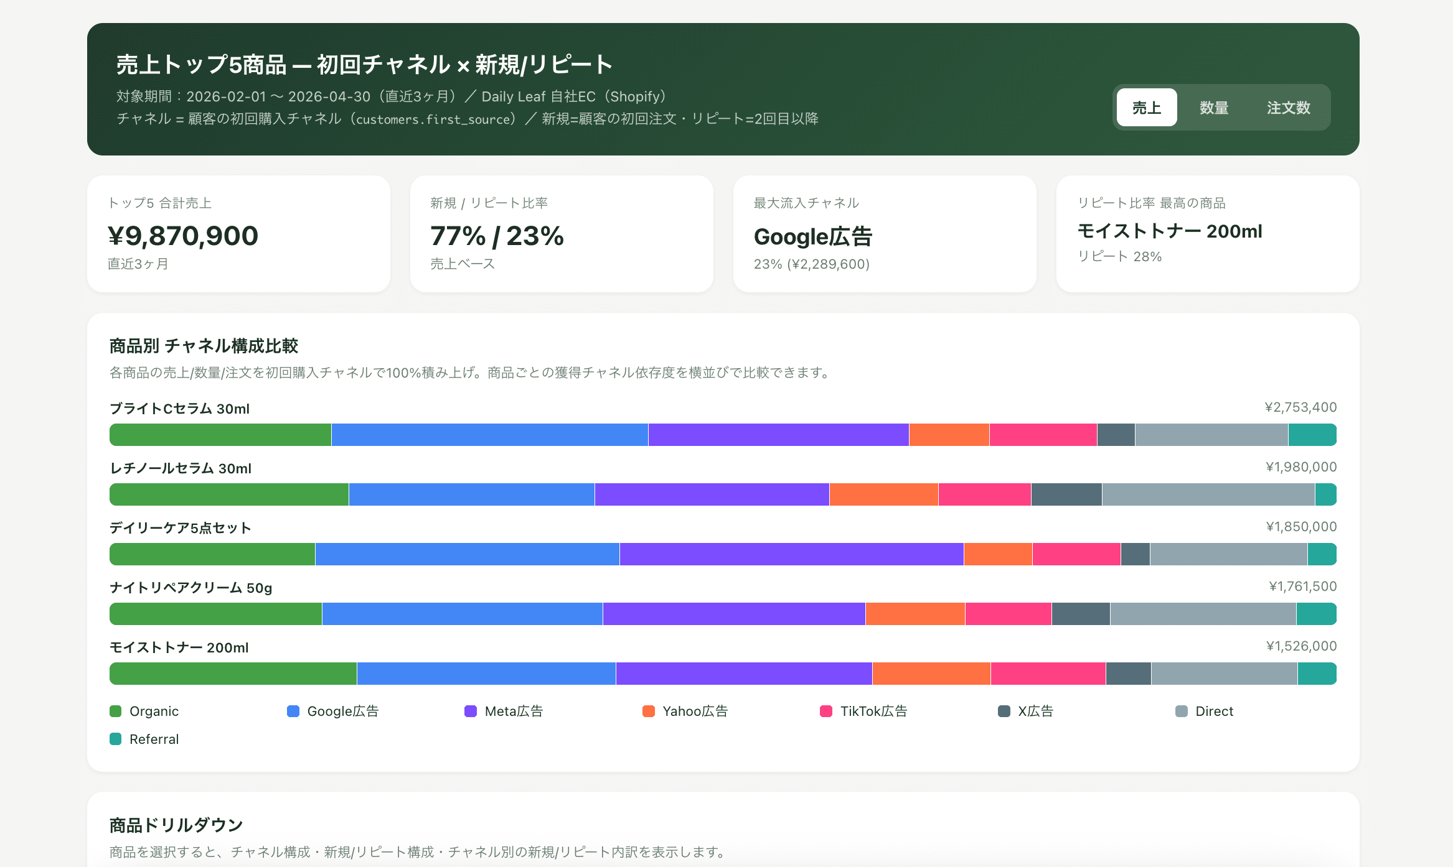Click the ¥1,980,000 sales value
The width and height of the screenshot is (1453, 867).
coord(1301,467)
